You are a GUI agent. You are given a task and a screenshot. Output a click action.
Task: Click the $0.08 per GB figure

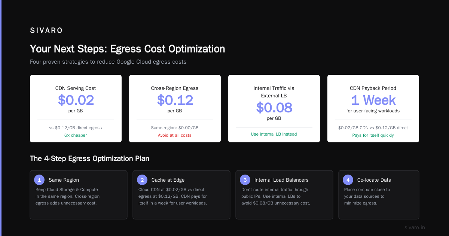(x=274, y=108)
